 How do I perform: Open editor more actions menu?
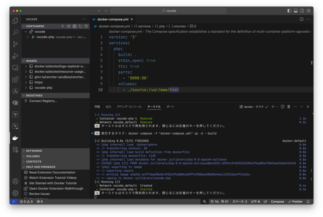308,19
